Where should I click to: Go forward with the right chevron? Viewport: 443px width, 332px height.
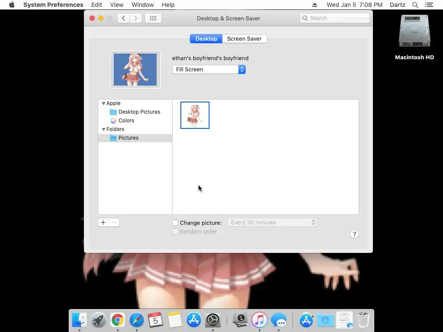(x=135, y=18)
